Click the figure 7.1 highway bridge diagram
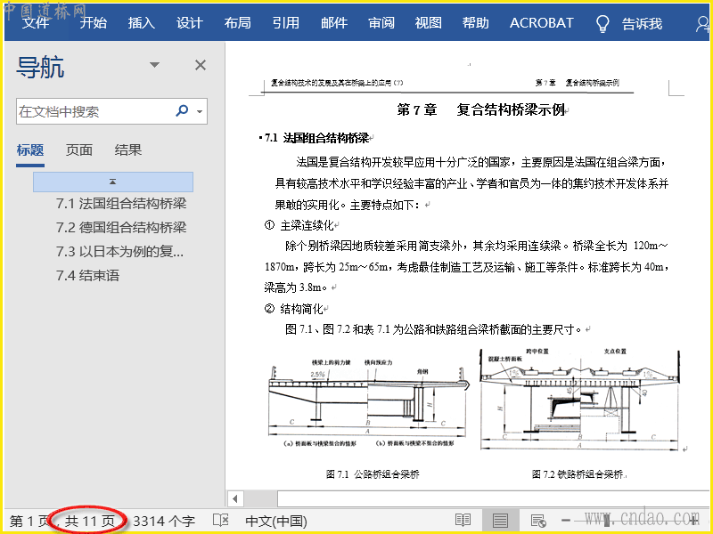The height and width of the screenshot is (534, 713). 368,402
